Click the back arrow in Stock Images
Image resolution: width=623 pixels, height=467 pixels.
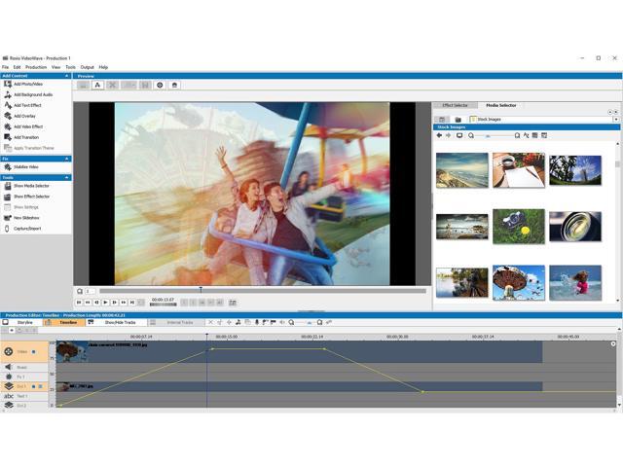click(439, 135)
